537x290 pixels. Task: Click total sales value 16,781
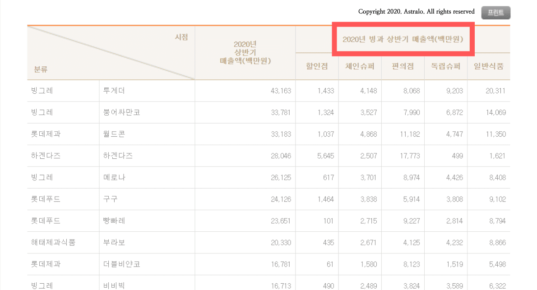tap(281, 264)
